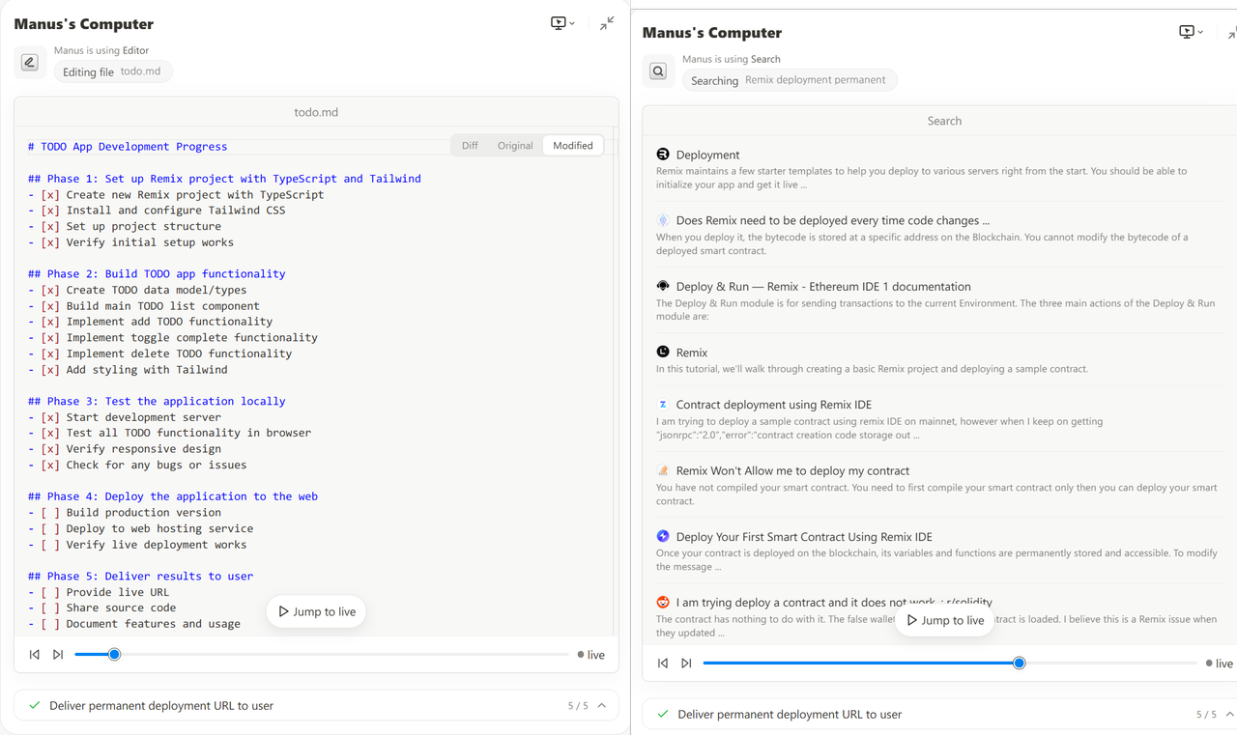Switch to the Diff view tab
The height and width of the screenshot is (735, 1237).
pos(470,146)
